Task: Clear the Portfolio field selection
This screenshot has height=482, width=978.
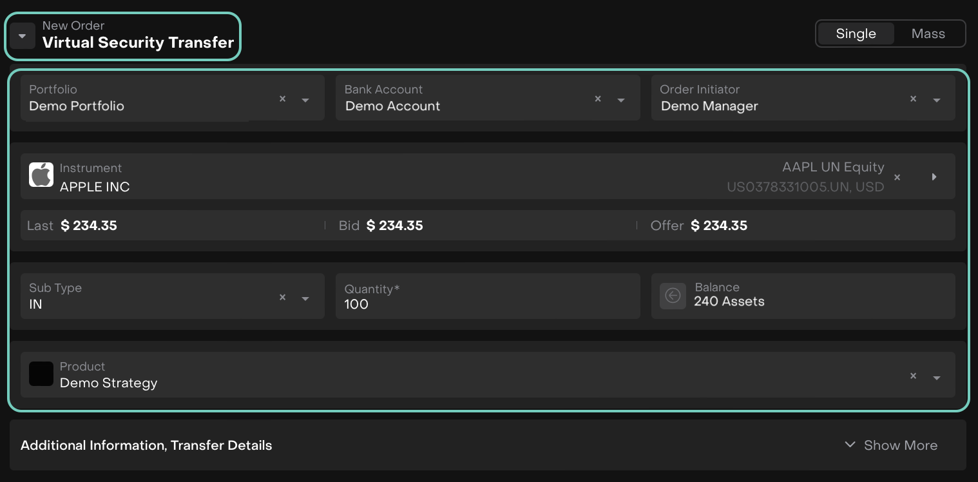Action: 282,99
